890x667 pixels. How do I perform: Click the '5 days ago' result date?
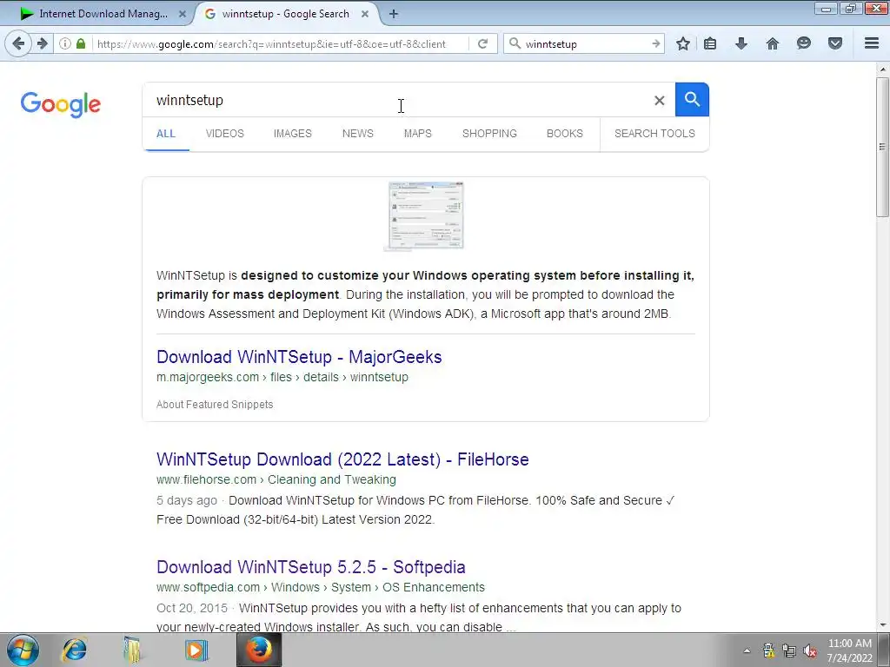coord(187,501)
